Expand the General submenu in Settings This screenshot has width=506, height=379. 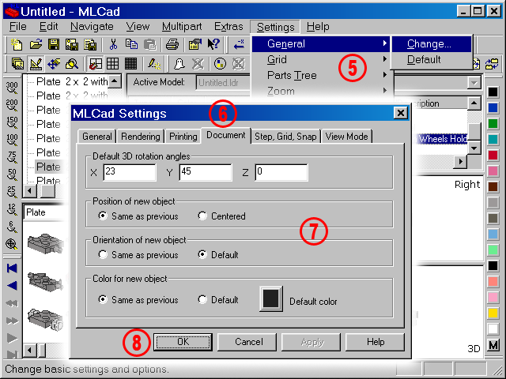(x=322, y=43)
